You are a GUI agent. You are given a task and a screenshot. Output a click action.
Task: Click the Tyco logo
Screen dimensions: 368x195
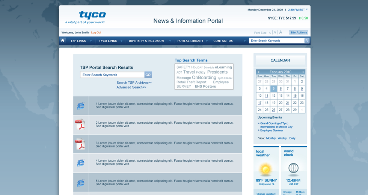pos(92,15)
